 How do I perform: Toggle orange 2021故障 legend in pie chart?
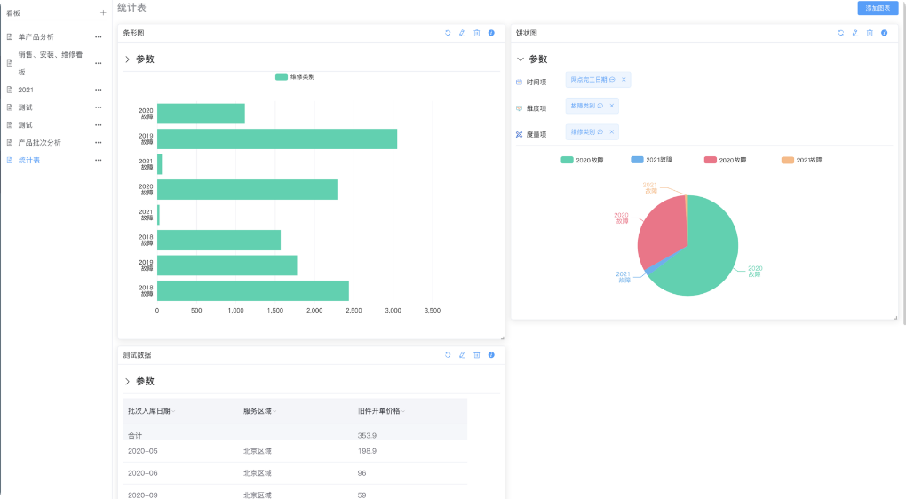(x=801, y=160)
